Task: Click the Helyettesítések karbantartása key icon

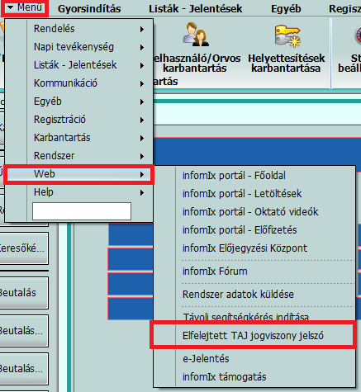Action: click(x=287, y=35)
